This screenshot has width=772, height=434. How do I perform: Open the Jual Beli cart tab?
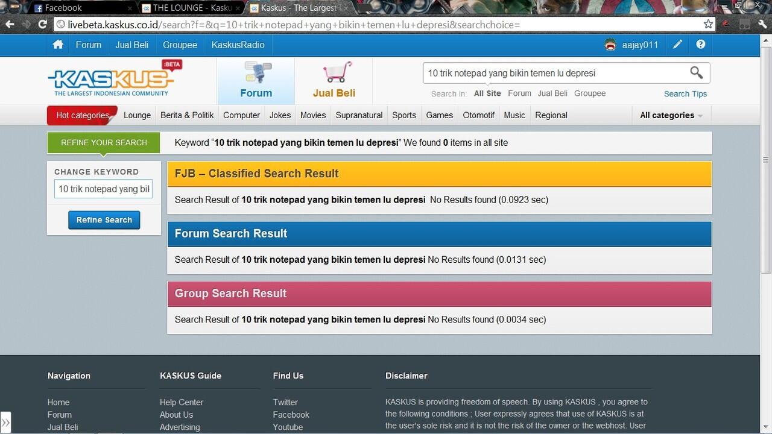point(334,81)
